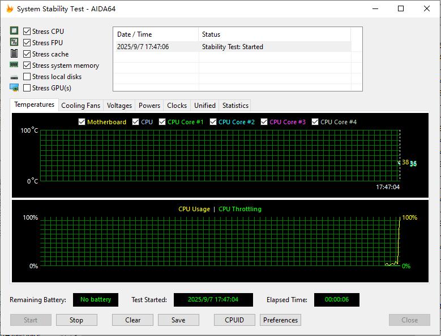Image resolution: width=441 pixels, height=336 pixels.
Task: Open the Unified tab
Action: click(205, 106)
